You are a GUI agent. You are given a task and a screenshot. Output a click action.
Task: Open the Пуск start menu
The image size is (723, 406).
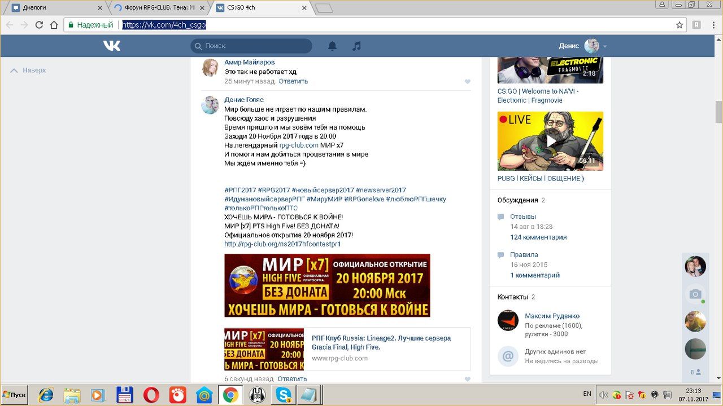click(x=15, y=395)
